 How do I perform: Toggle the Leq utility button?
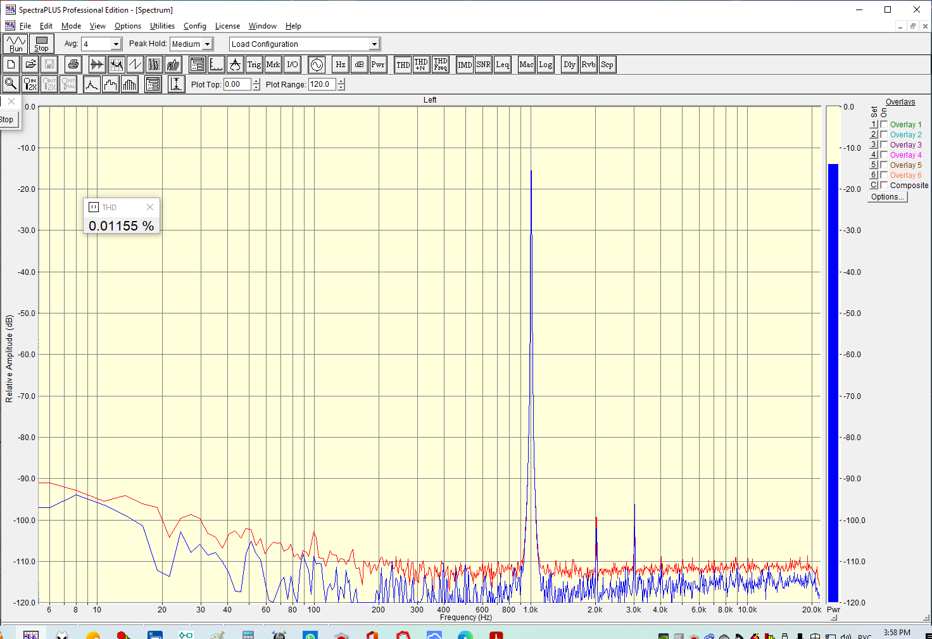[502, 65]
